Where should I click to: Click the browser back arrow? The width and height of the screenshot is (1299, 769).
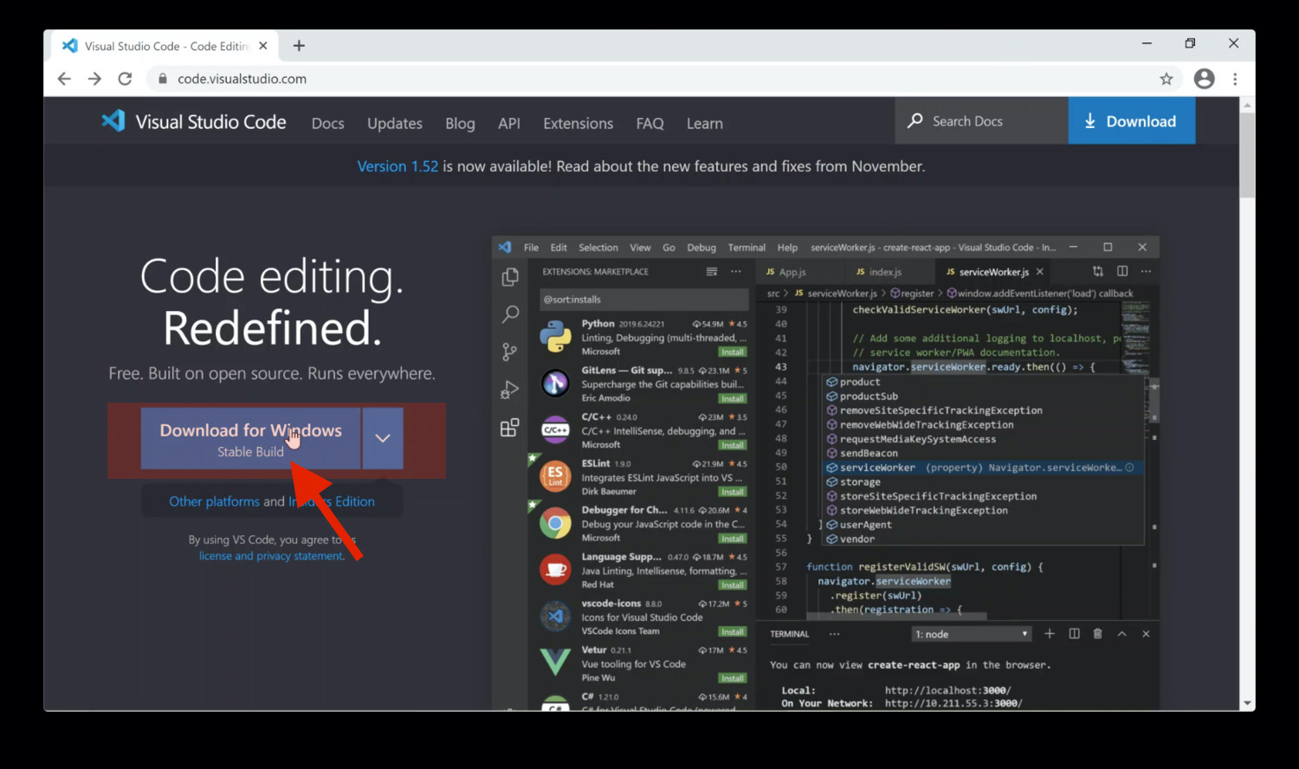tap(64, 79)
